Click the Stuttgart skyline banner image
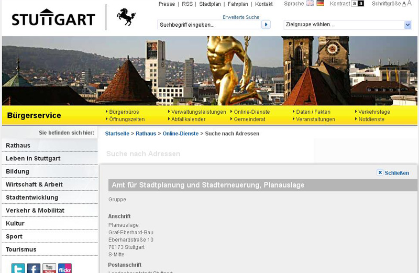The image size is (419, 273). click(x=210, y=71)
